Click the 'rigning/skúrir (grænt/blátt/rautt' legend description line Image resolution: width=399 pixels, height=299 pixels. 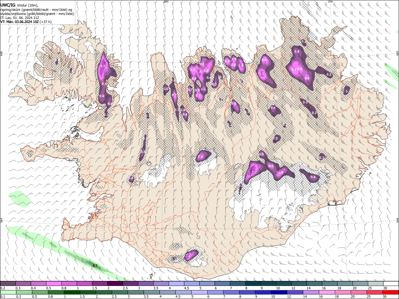pos(36,9)
